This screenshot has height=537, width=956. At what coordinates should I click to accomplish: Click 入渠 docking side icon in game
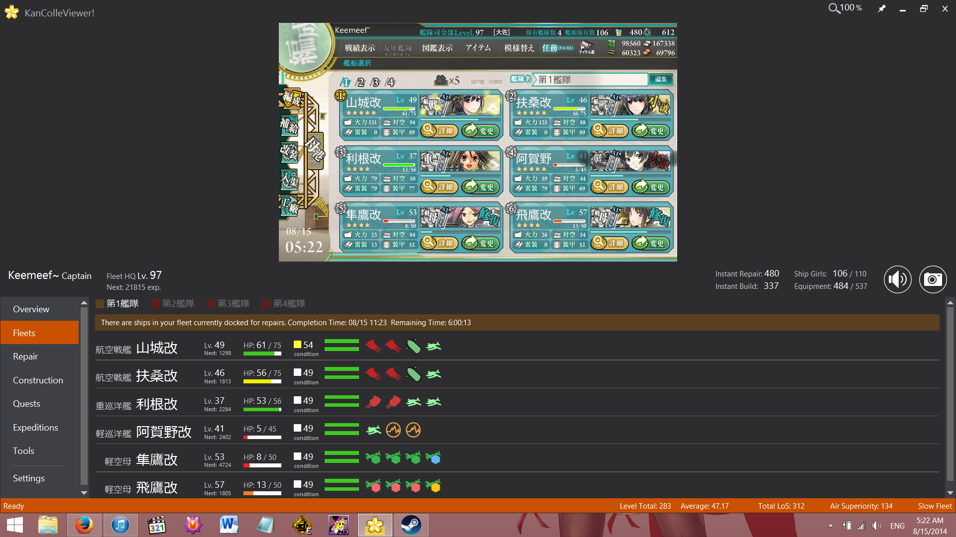click(x=289, y=179)
